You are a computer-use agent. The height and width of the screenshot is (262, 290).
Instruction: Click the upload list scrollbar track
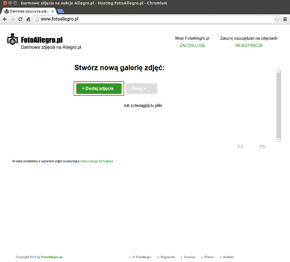coord(278,106)
